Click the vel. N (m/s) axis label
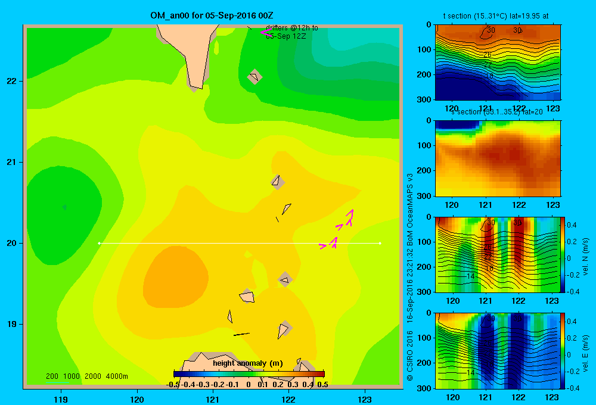Screen dimensions: 596x405 click(585, 256)
